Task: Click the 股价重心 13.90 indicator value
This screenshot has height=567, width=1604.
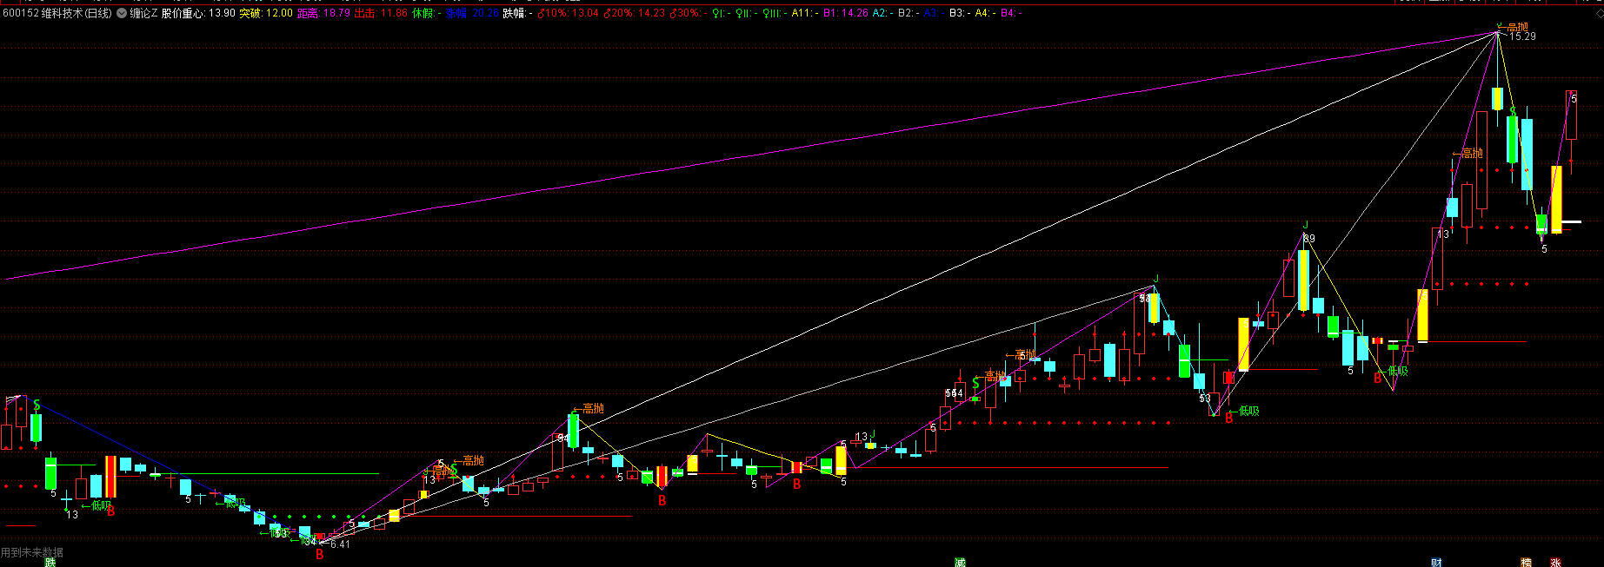Action: pyautogui.click(x=198, y=14)
